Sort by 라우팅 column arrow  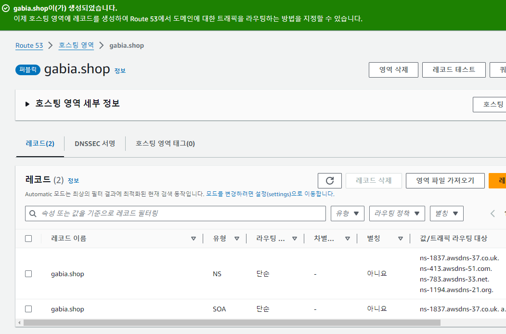tap(295, 239)
